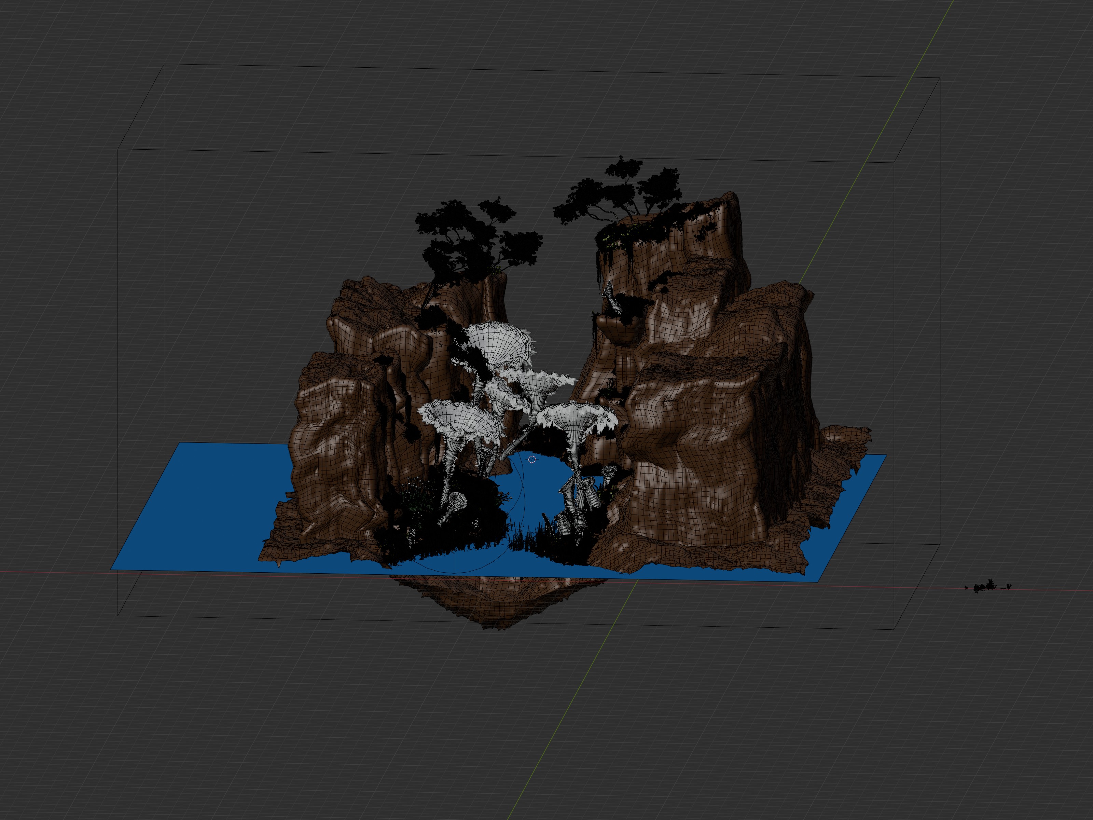Select the rock underside below the water plane
This screenshot has width=1093, height=820.
(x=499, y=603)
